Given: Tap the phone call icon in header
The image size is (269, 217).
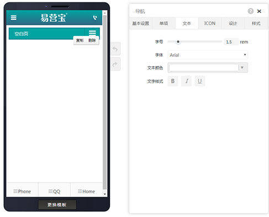Looking at the screenshot, I should tap(95, 18).
